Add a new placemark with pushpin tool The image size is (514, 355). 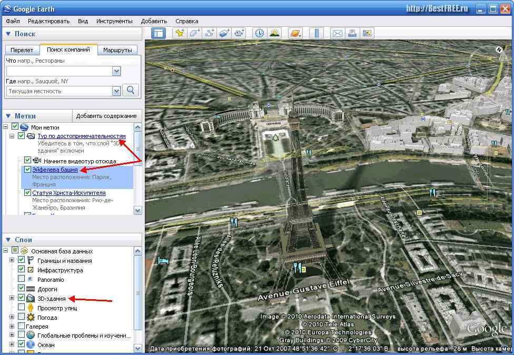pos(180,33)
